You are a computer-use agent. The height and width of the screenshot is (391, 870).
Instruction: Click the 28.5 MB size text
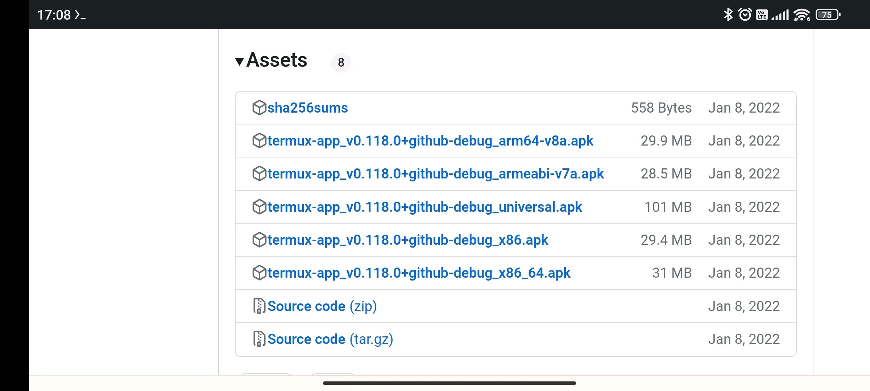pyautogui.click(x=666, y=174)
